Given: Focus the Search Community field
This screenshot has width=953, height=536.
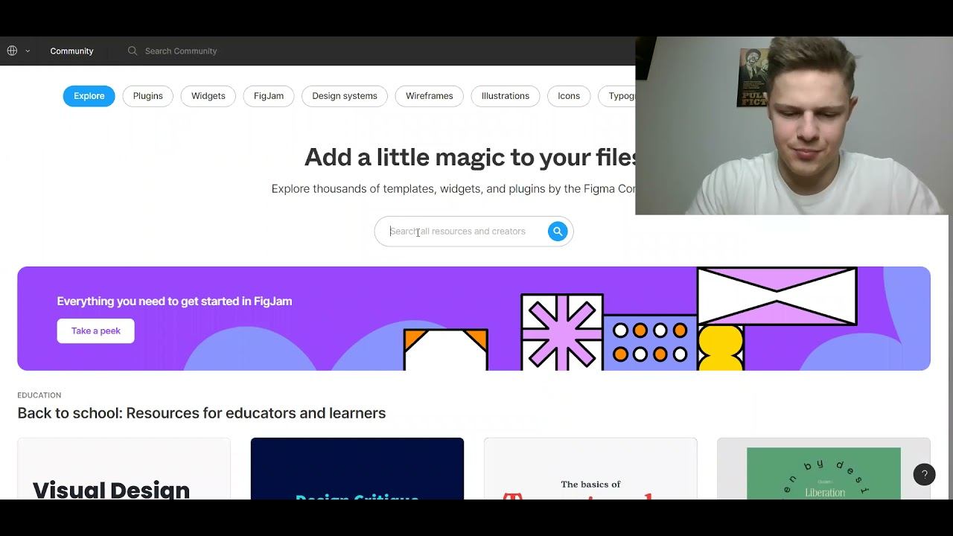Looking at the screenshot, I should pyautogui.click(x=181, y=51).
